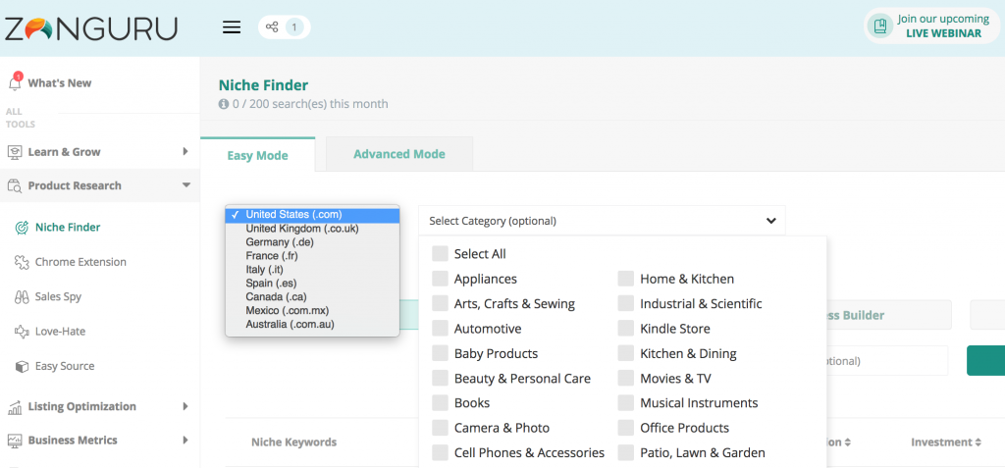This screenshot has height=468, width=1005.
Task: Open Niche Finder in the sidebar
Action: pos(68,228)
